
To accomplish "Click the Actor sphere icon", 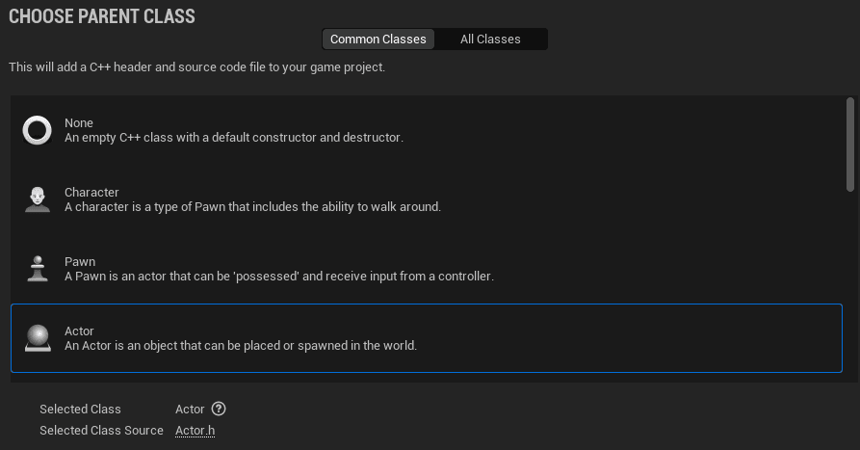I will pos(37,338).
